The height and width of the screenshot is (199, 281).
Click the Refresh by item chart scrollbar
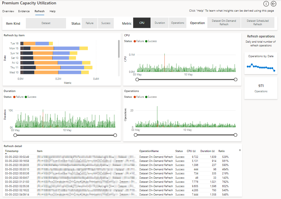coord(119,49)
